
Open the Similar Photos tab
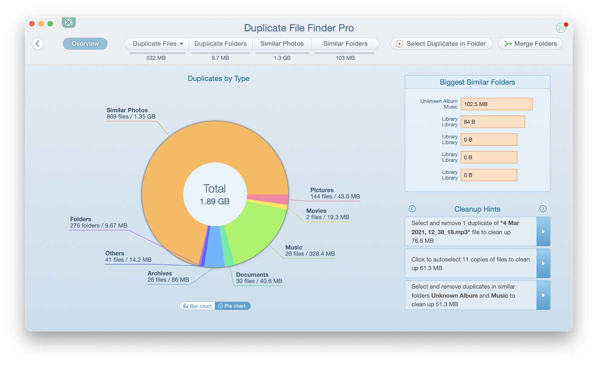pyautogui.click(x=282, y=44)
